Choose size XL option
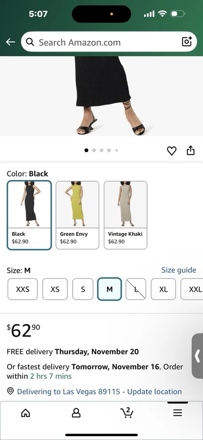 coord(163,289)
